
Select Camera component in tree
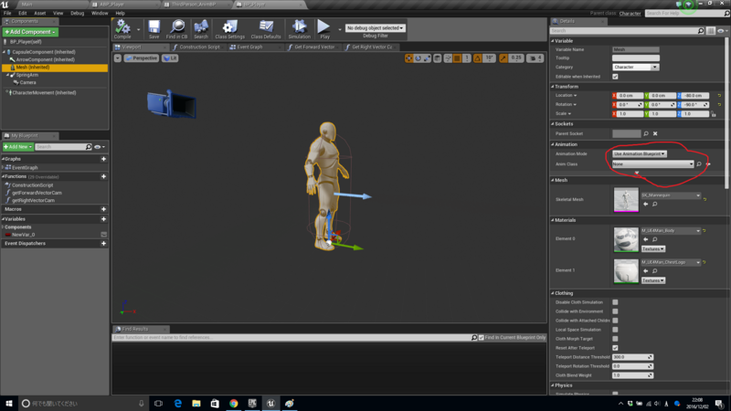(x=27, y=82)
